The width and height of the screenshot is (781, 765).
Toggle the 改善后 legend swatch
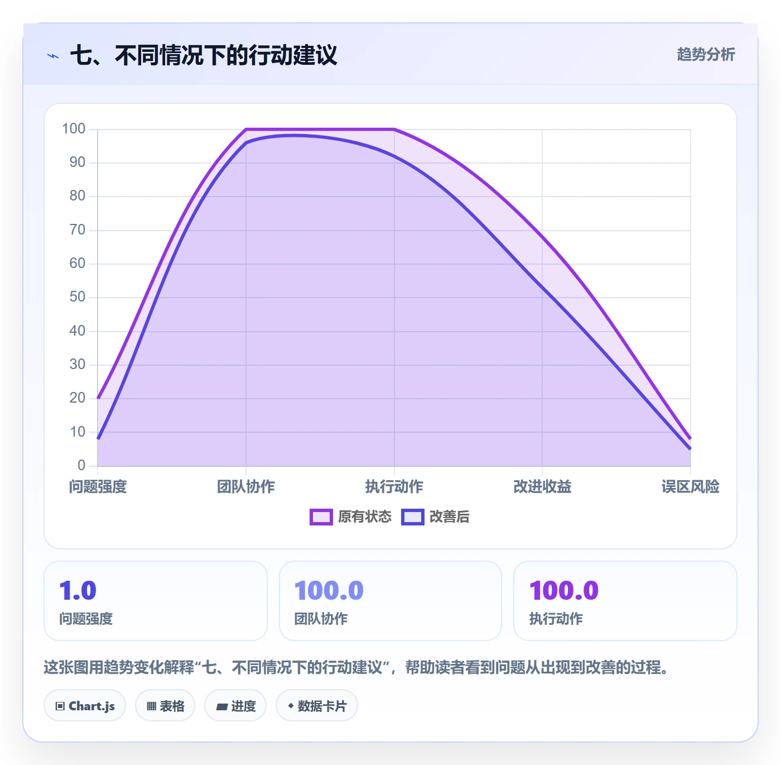[x=413, y=517]
